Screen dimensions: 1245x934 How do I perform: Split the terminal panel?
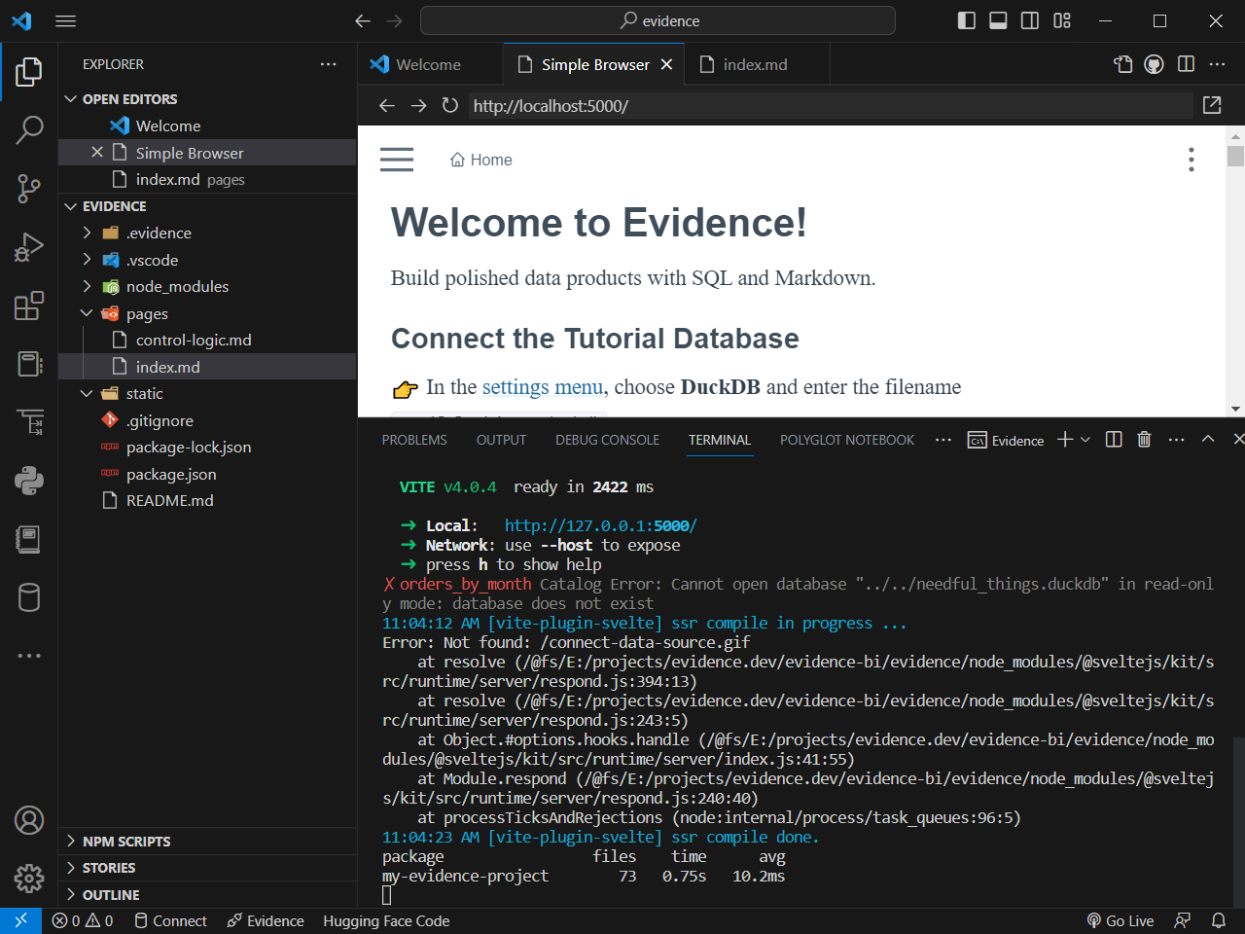pos(1113,439)
